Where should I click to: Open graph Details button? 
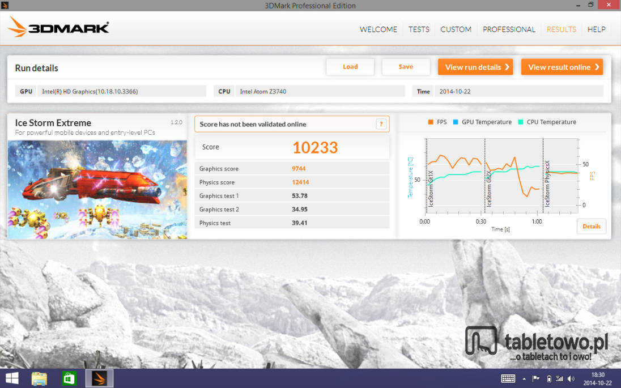592,226
